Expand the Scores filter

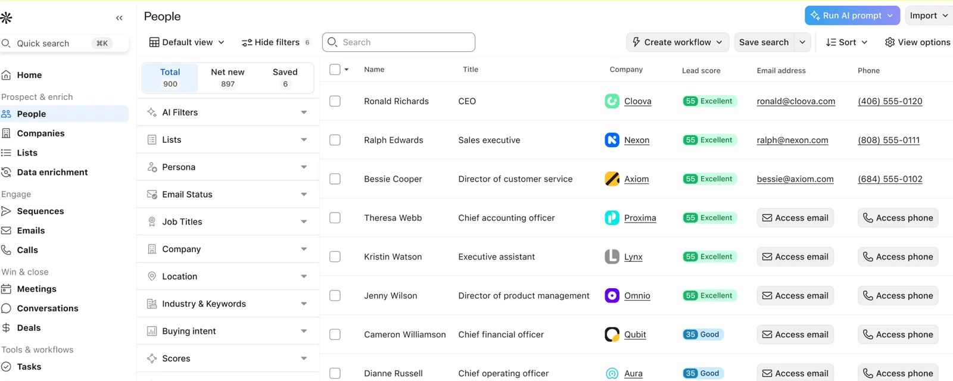[x=228, y=359]
